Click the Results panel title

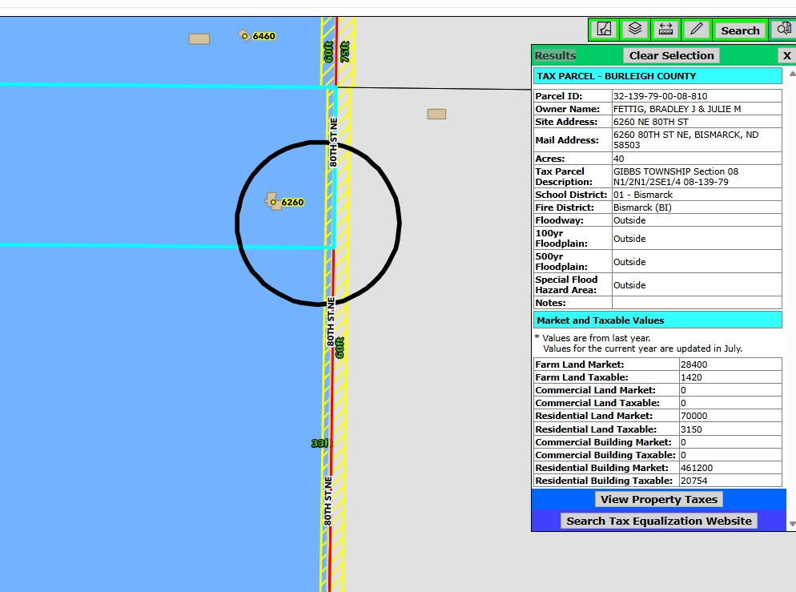click(555, 55)
